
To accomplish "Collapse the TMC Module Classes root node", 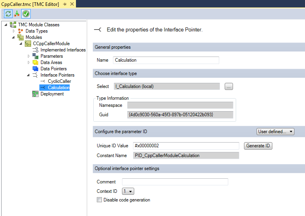I will coord(6,25).
